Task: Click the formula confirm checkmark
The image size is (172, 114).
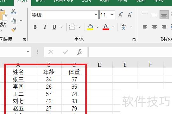Action: [x=65, y=52]
